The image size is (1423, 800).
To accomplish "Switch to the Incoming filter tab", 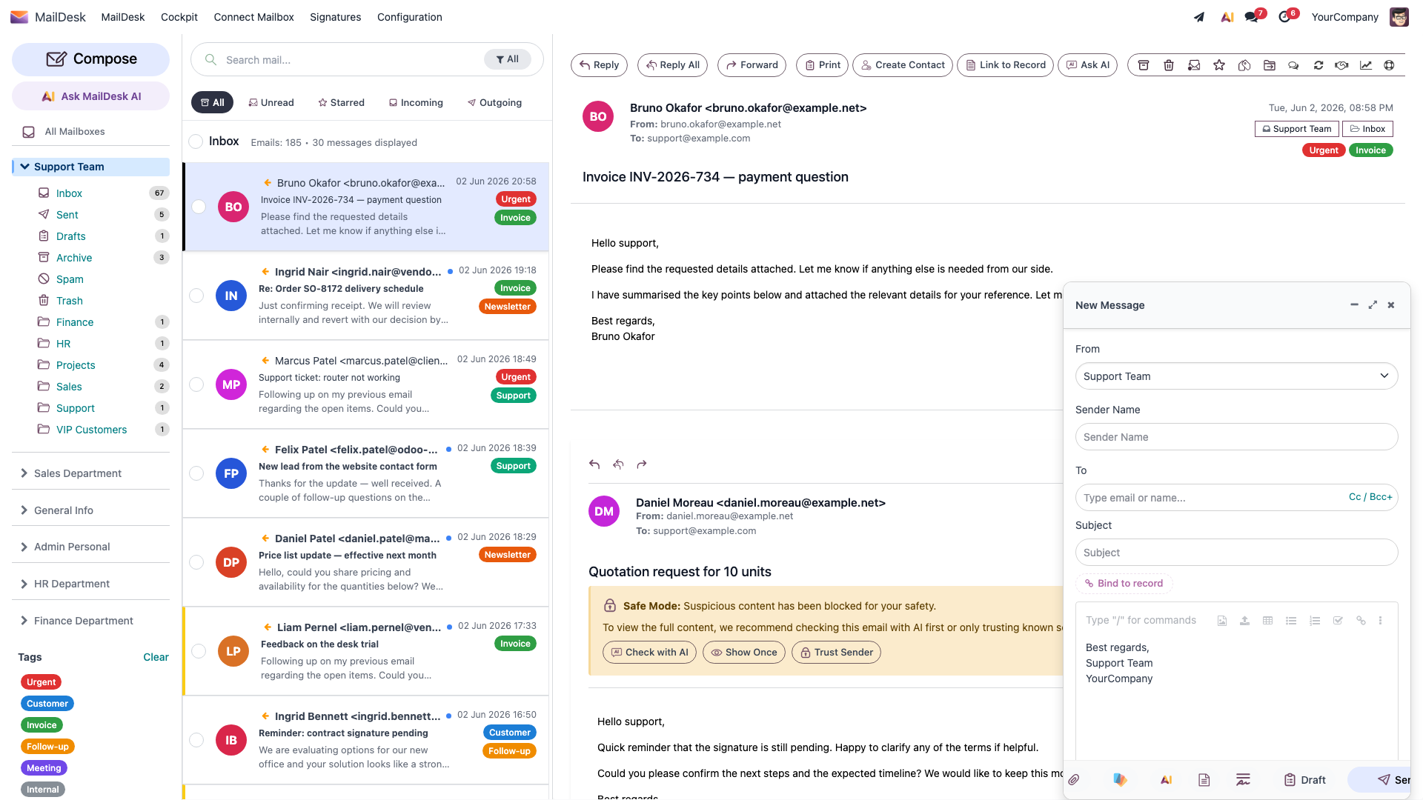I will click(416, 102).
